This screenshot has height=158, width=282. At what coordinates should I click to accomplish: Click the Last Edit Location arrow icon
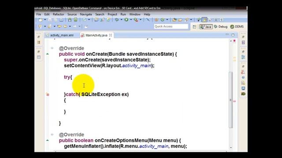59,26
